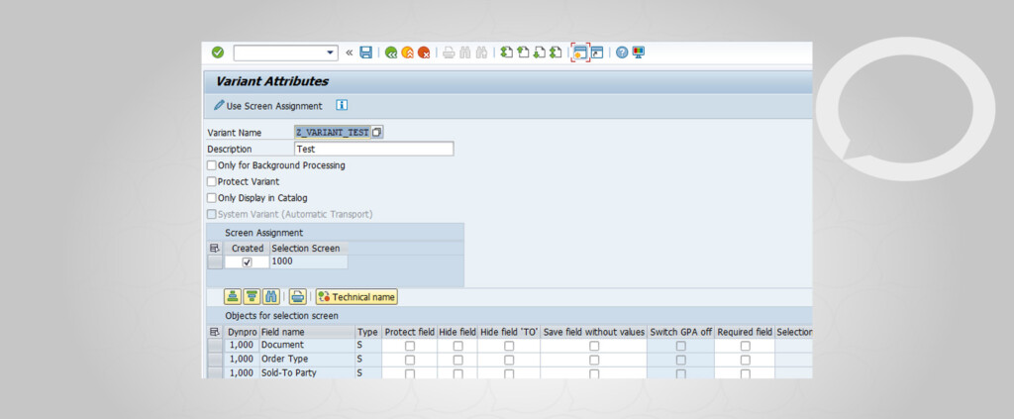Click Use Screen Assignment button
The image size is (1014, 419).
pyautogui.click(x=268, y=106)
